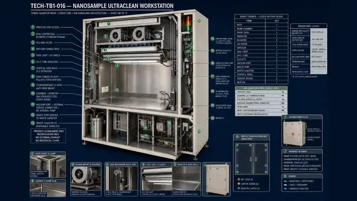
Task: Click callout badge 4 beside Diffuser label
Action: 33,49
